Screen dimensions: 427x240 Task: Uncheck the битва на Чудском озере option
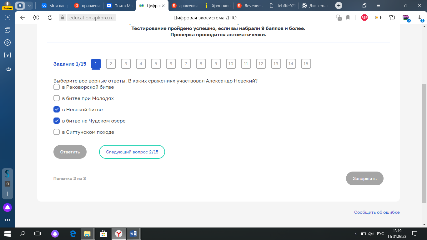[57, 121]
